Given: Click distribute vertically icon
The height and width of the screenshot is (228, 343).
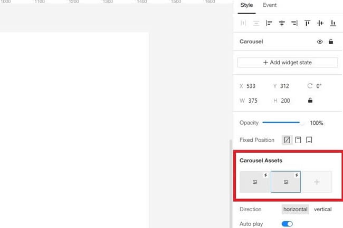Looking at the screenshot, I should (256, 23).
